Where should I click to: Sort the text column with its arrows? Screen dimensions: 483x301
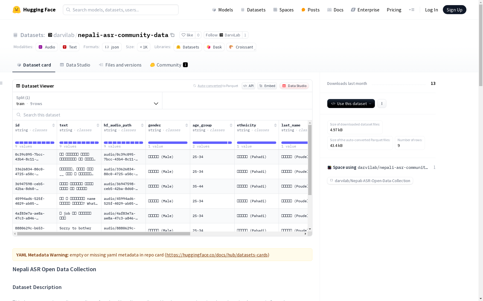(98, 125)
